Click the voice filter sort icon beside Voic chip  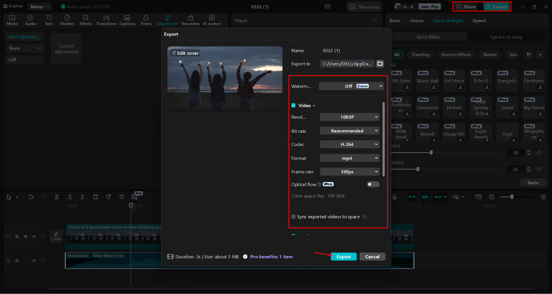(529, 55)
